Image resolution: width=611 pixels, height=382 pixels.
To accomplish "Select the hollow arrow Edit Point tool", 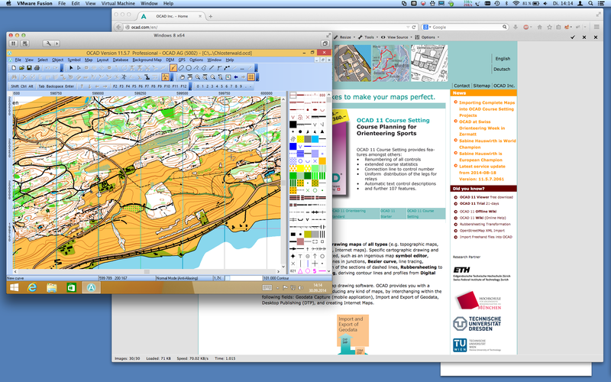I will 79,68.
